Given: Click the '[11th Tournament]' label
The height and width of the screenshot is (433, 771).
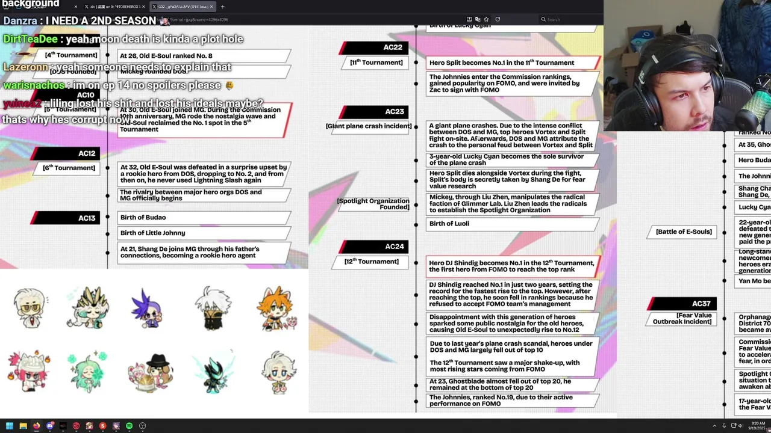Looking at the screenshot, I should coord(376,63).
